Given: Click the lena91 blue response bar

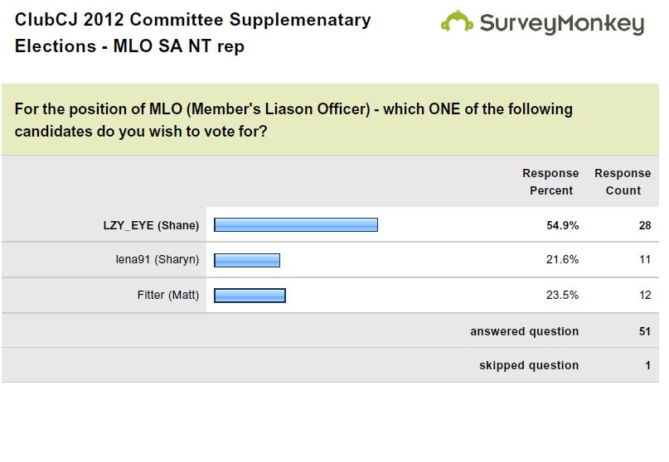Looking at the screenshot, I should (247, 260).
